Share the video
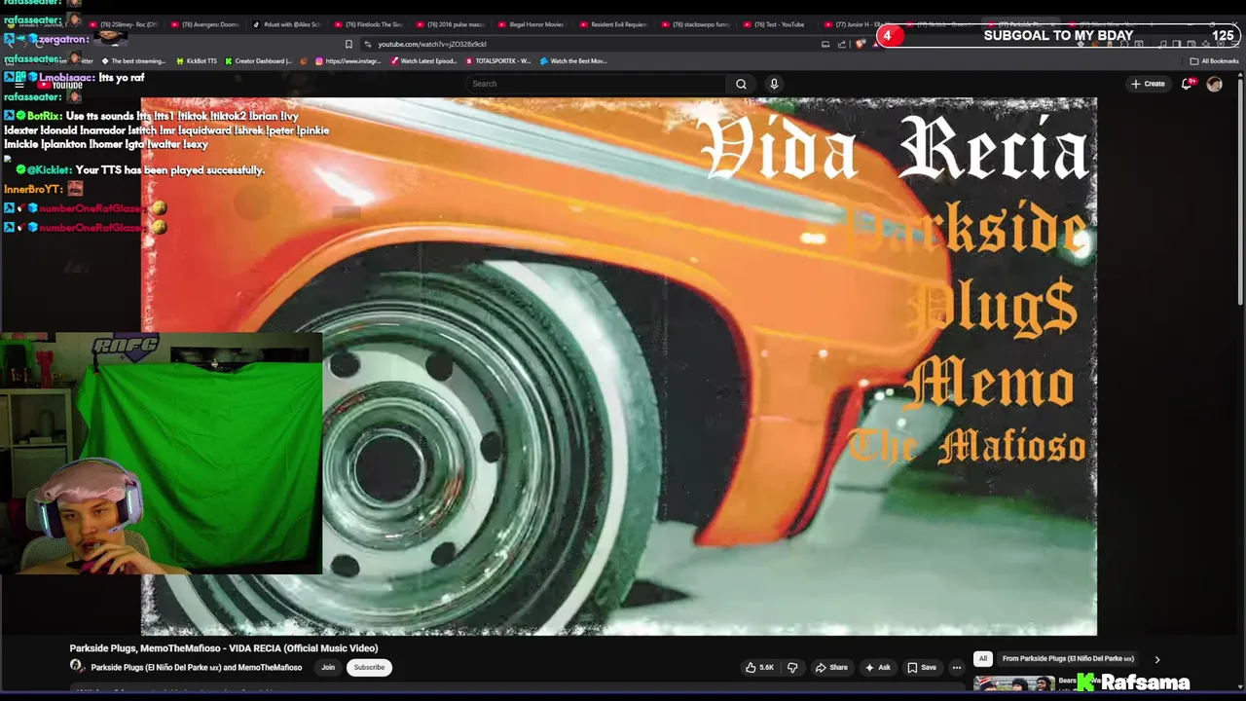Image resolution: width=1246 pixels, height=701 pixels. [x=831, y=667]
